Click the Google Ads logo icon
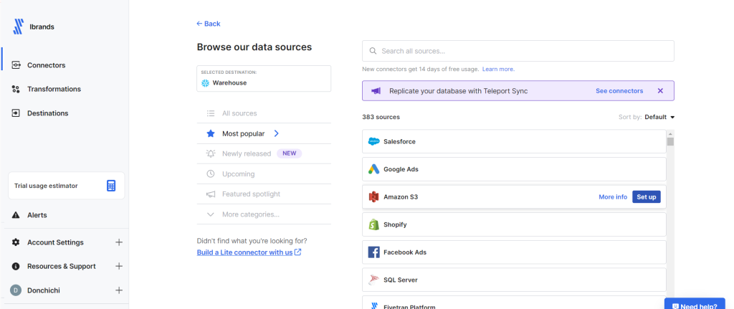 [x=373, y=169]
